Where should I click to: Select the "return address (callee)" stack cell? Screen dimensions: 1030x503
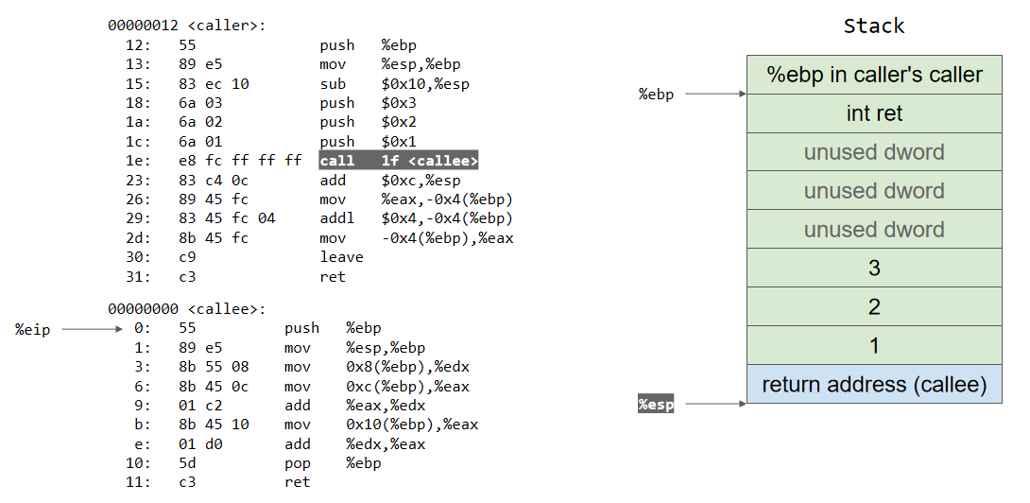[x=873, y=385]
